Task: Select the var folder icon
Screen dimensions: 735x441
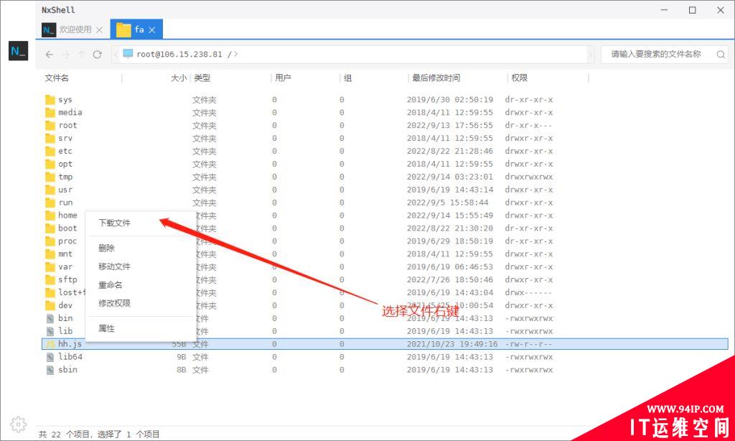Action: (x=50, y=267)
